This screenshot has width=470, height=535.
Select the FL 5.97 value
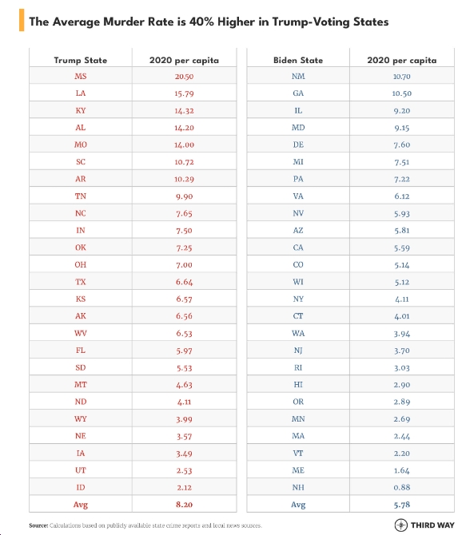(x=184, y=351)
